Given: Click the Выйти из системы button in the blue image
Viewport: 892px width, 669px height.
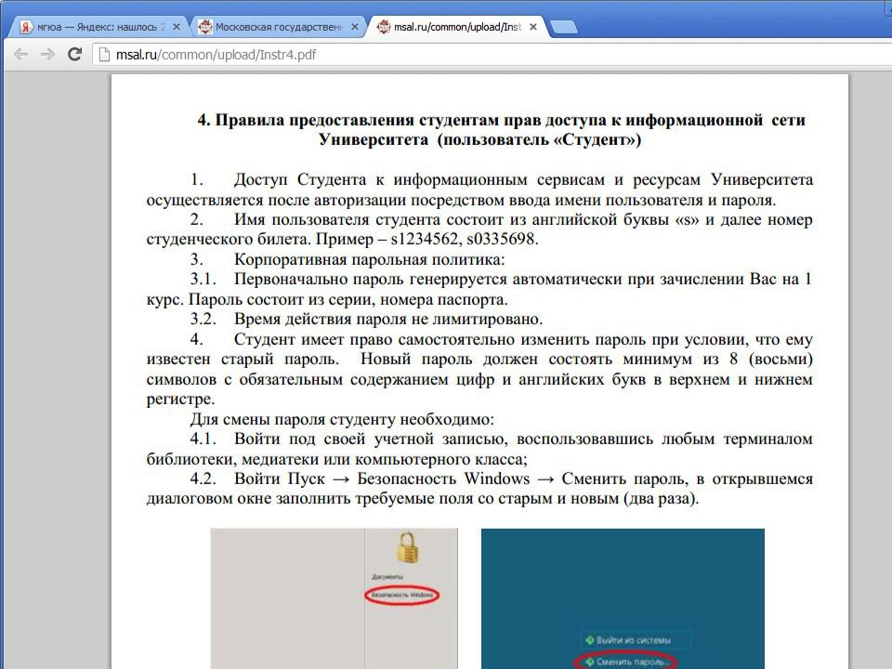Looking at the screenshot, I should coord(635,640).
